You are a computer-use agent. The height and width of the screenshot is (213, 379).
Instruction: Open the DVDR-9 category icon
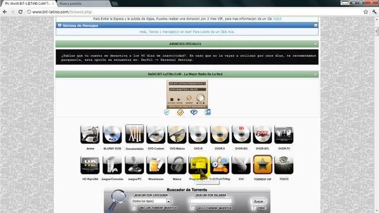tap(220, 134)
